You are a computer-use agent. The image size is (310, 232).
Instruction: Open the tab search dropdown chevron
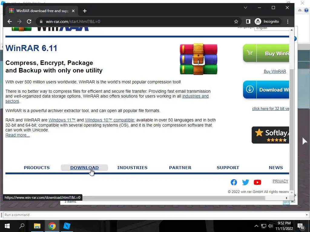(x=246, y=8)
